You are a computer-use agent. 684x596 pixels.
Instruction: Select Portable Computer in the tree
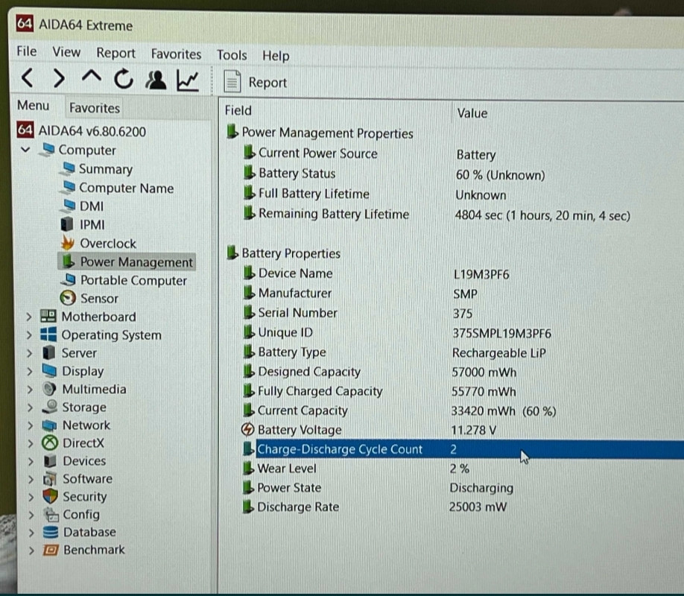point(133,281)
